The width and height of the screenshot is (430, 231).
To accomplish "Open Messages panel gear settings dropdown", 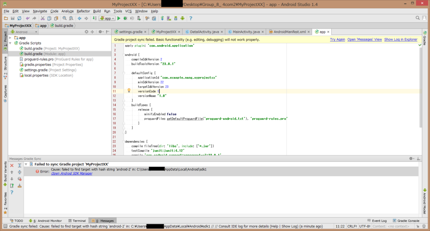I will [412, 159].
